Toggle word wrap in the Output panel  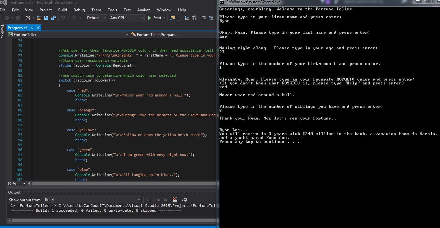185,200
